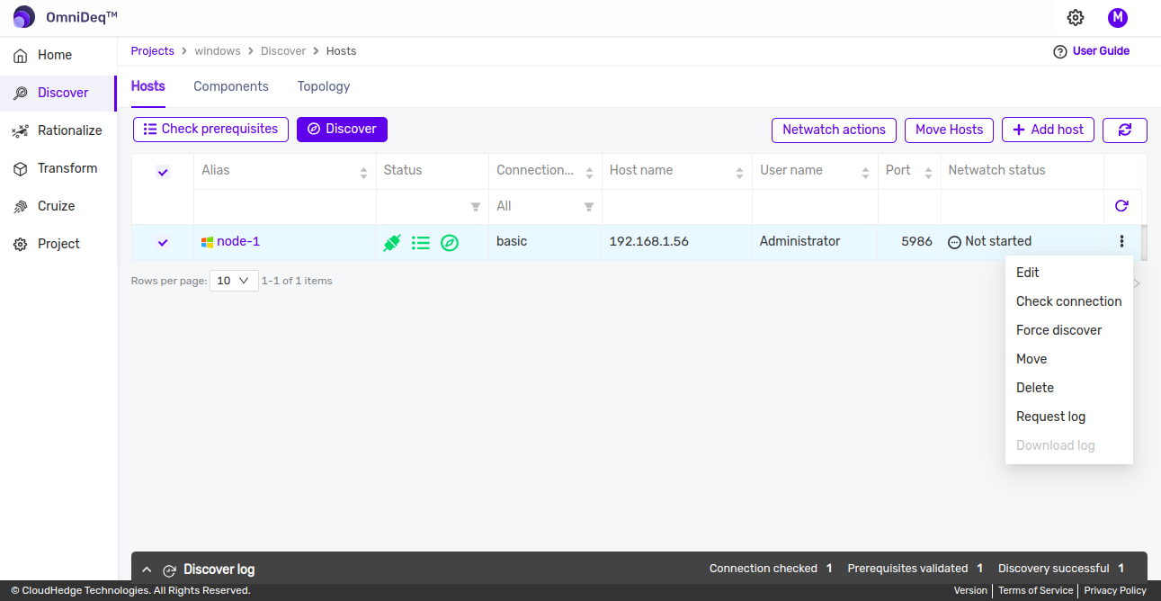Click the Projects breadcrumb link

[153, 51]
